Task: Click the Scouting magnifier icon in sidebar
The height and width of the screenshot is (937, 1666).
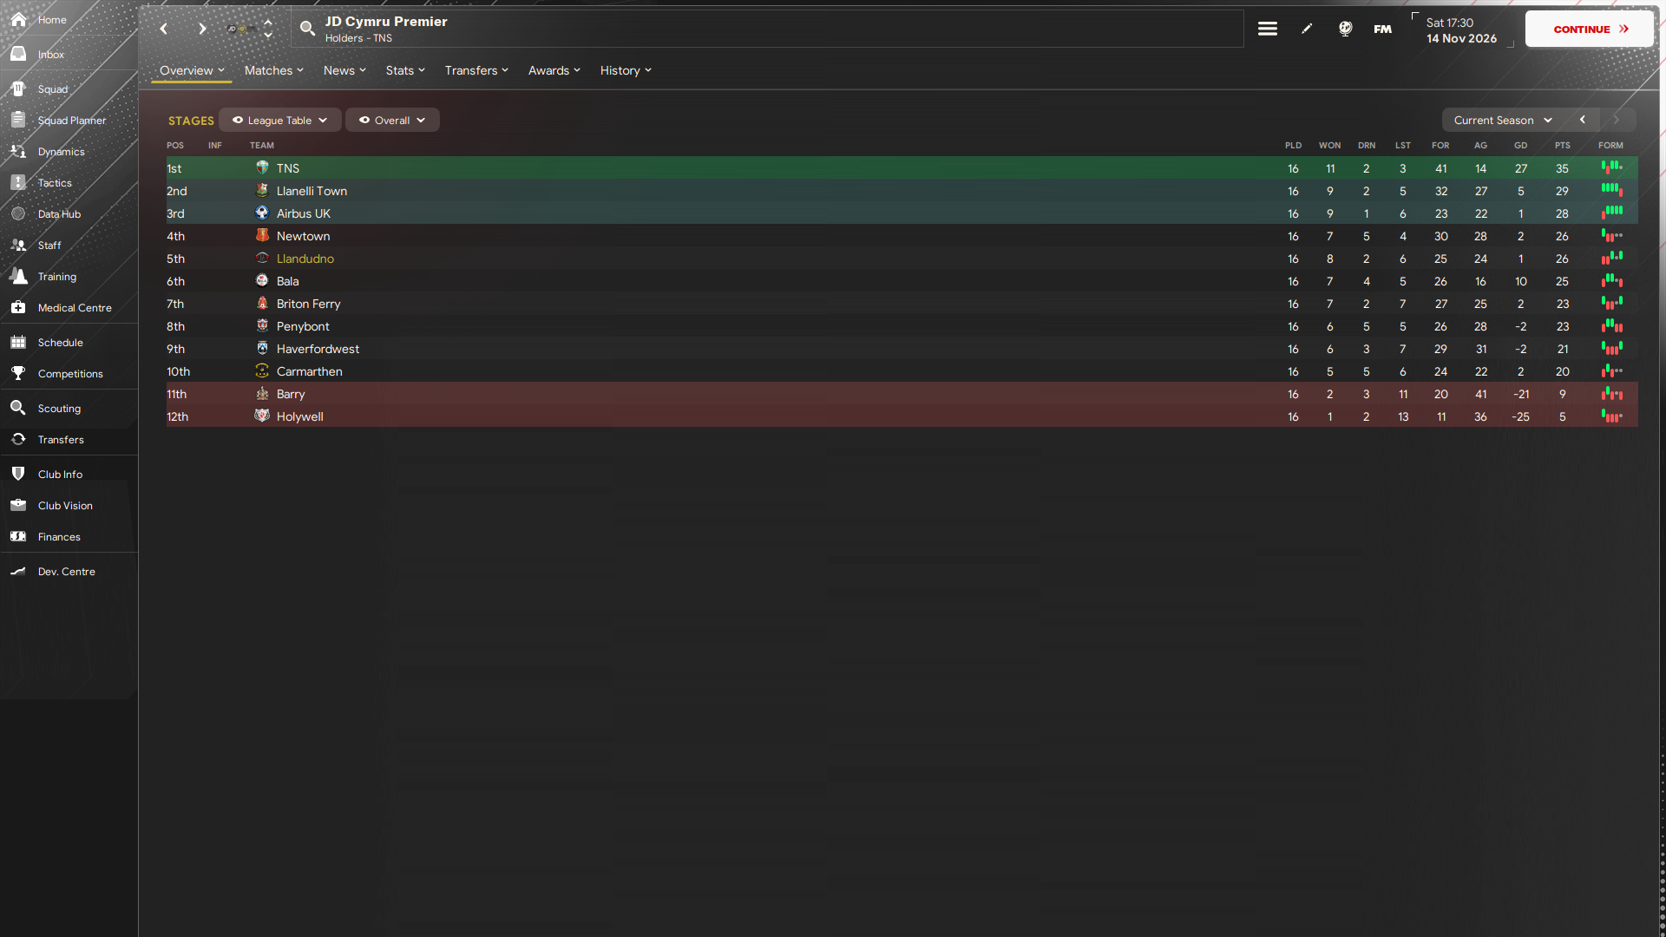Action: tap(18, 408)
